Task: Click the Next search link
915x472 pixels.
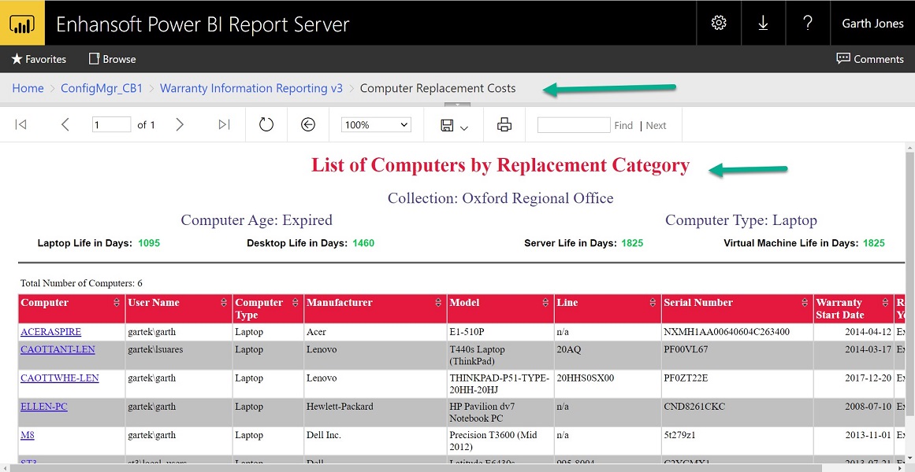Action: pos(656,125)
